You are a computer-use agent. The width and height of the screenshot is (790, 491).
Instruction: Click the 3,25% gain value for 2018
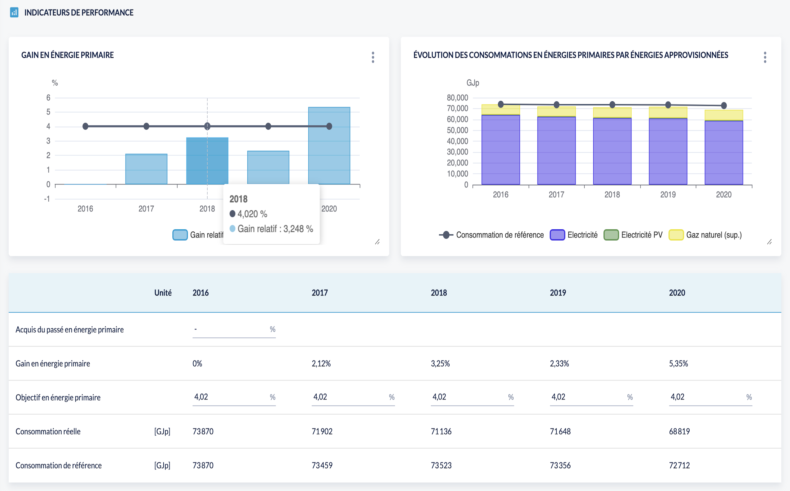440,363
